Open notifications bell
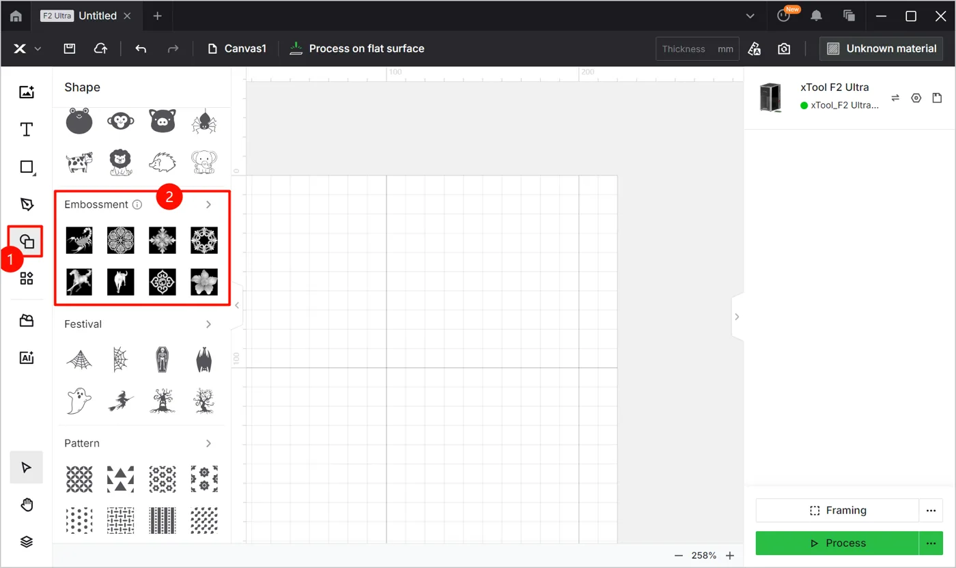Screen dimensions: 956x568 pos(816,16)
